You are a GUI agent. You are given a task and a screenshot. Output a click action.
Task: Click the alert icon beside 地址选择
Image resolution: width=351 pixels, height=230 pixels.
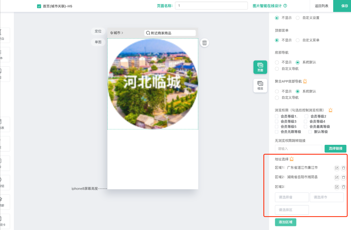point(292,159)
